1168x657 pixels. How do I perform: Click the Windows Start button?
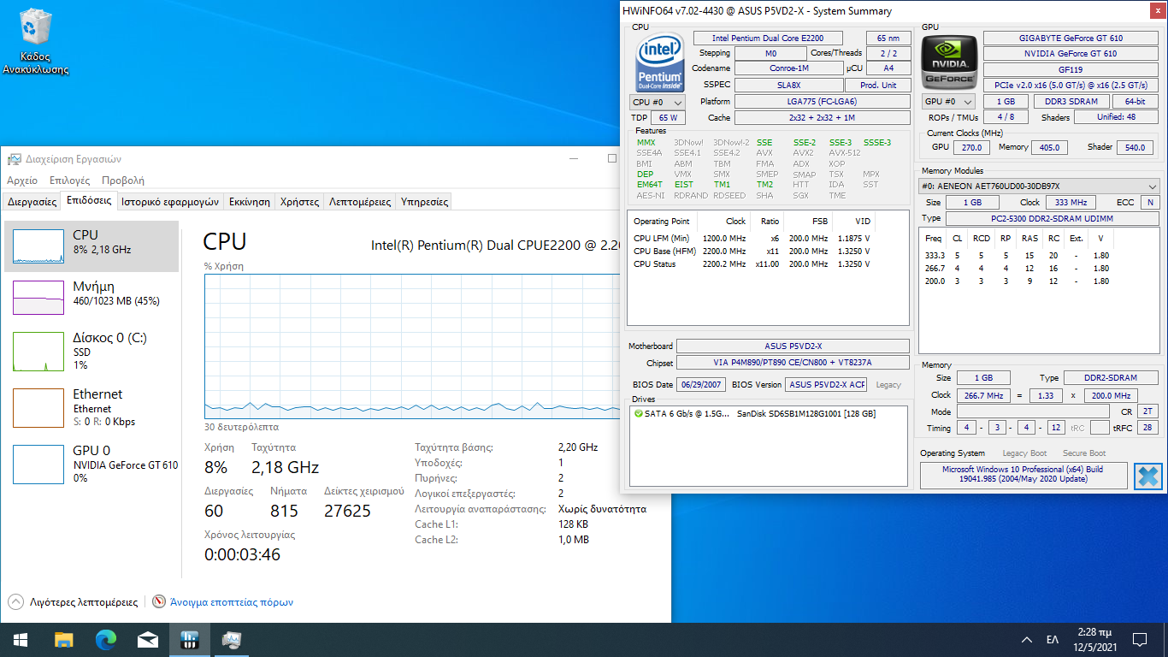tap(21, 639)
